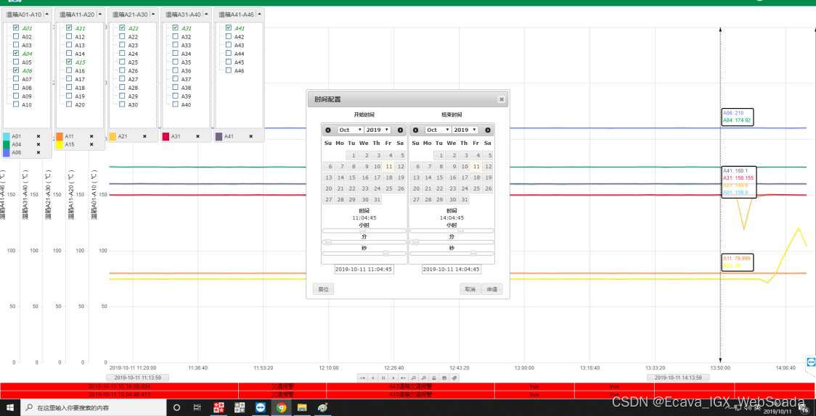The width and height of the screenshot is (816, 416).
Task: Open month dropdown in end calendar
Action: [x=438, y=130]
